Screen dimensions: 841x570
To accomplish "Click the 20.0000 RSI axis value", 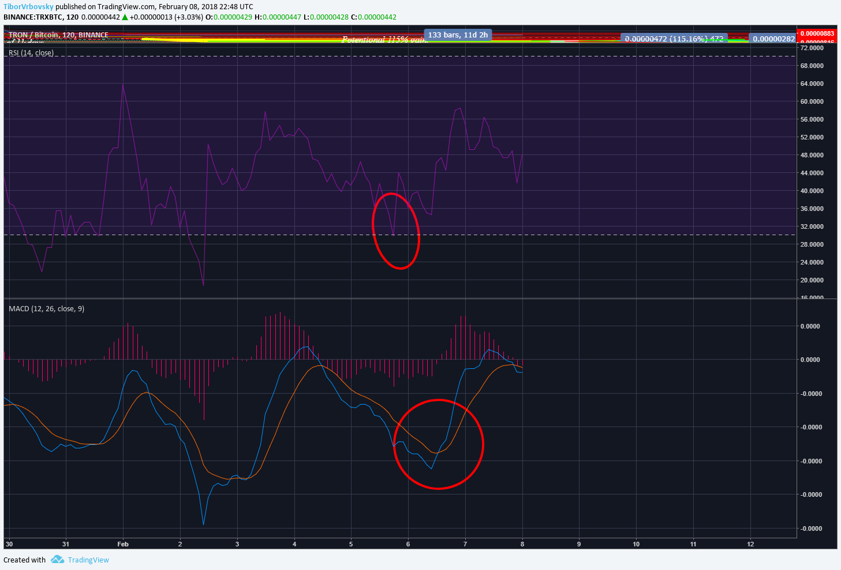I will coord(812,280).
